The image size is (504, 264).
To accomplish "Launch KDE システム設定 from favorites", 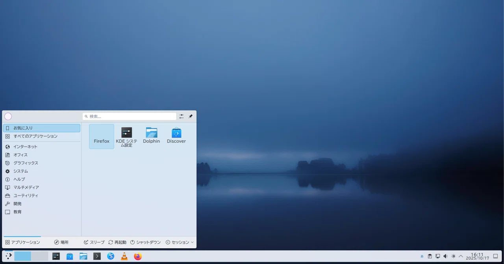I will coord(126,136).
